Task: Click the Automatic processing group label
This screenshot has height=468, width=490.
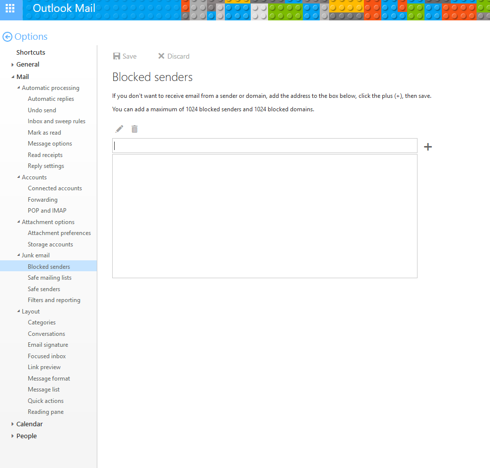Action: [x=51, y=88]
